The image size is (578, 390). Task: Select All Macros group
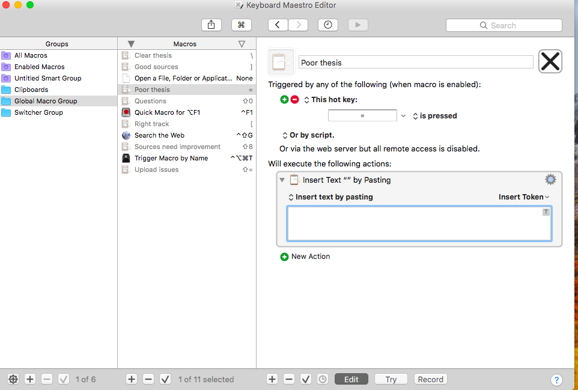(x=59, y=55)
